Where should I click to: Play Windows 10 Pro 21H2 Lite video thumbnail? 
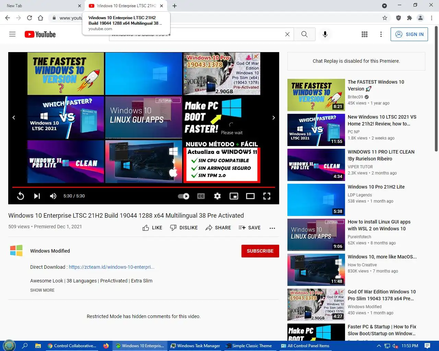[x=316, y=200]
